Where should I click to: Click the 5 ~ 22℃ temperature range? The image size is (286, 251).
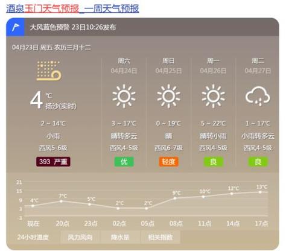[x=213, y=123]
